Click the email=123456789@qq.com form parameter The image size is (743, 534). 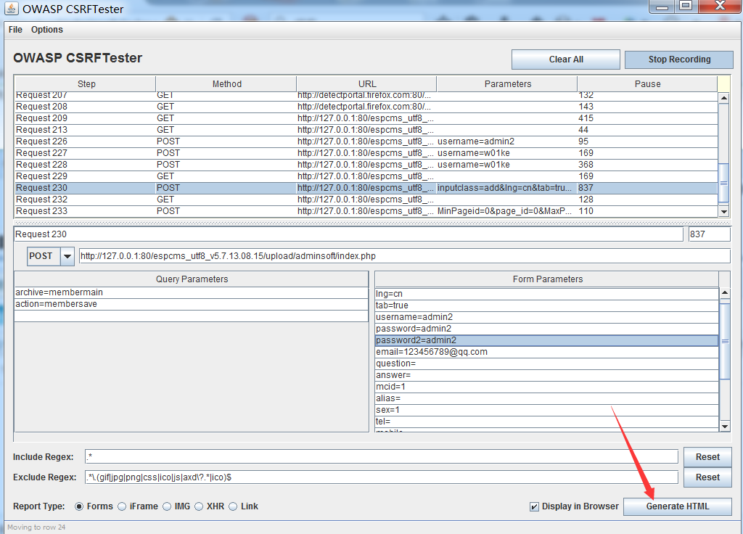pos(547,352)
